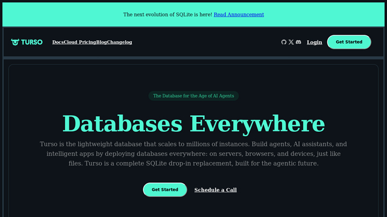Open the Docs navigation item

[58, 42]
